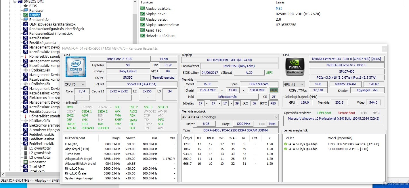Screen dimensions: 409x188
Task: Click the Termelő egység field
Action: click(164, 77)
